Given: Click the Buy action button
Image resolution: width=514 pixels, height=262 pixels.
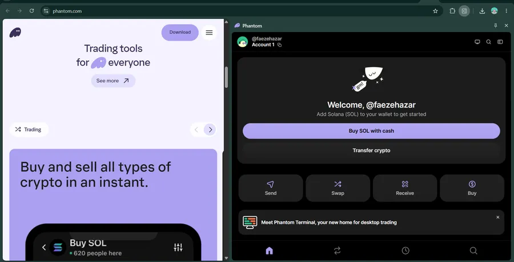Looking at the screenshot, I should tap(472, 188).
